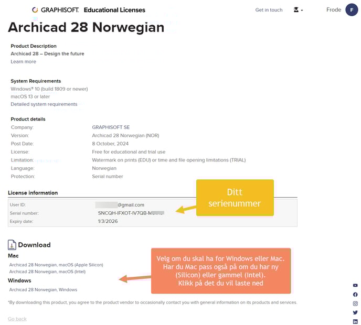This screenshot has height=325, width=361.
Task: Open the YouTube social icon
Action: pyautogui.click(x=355, y=286)
